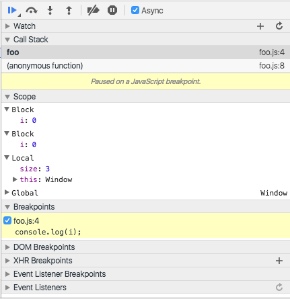Refresh the Event Listeners list
The image size is (290, 299).
279,287
